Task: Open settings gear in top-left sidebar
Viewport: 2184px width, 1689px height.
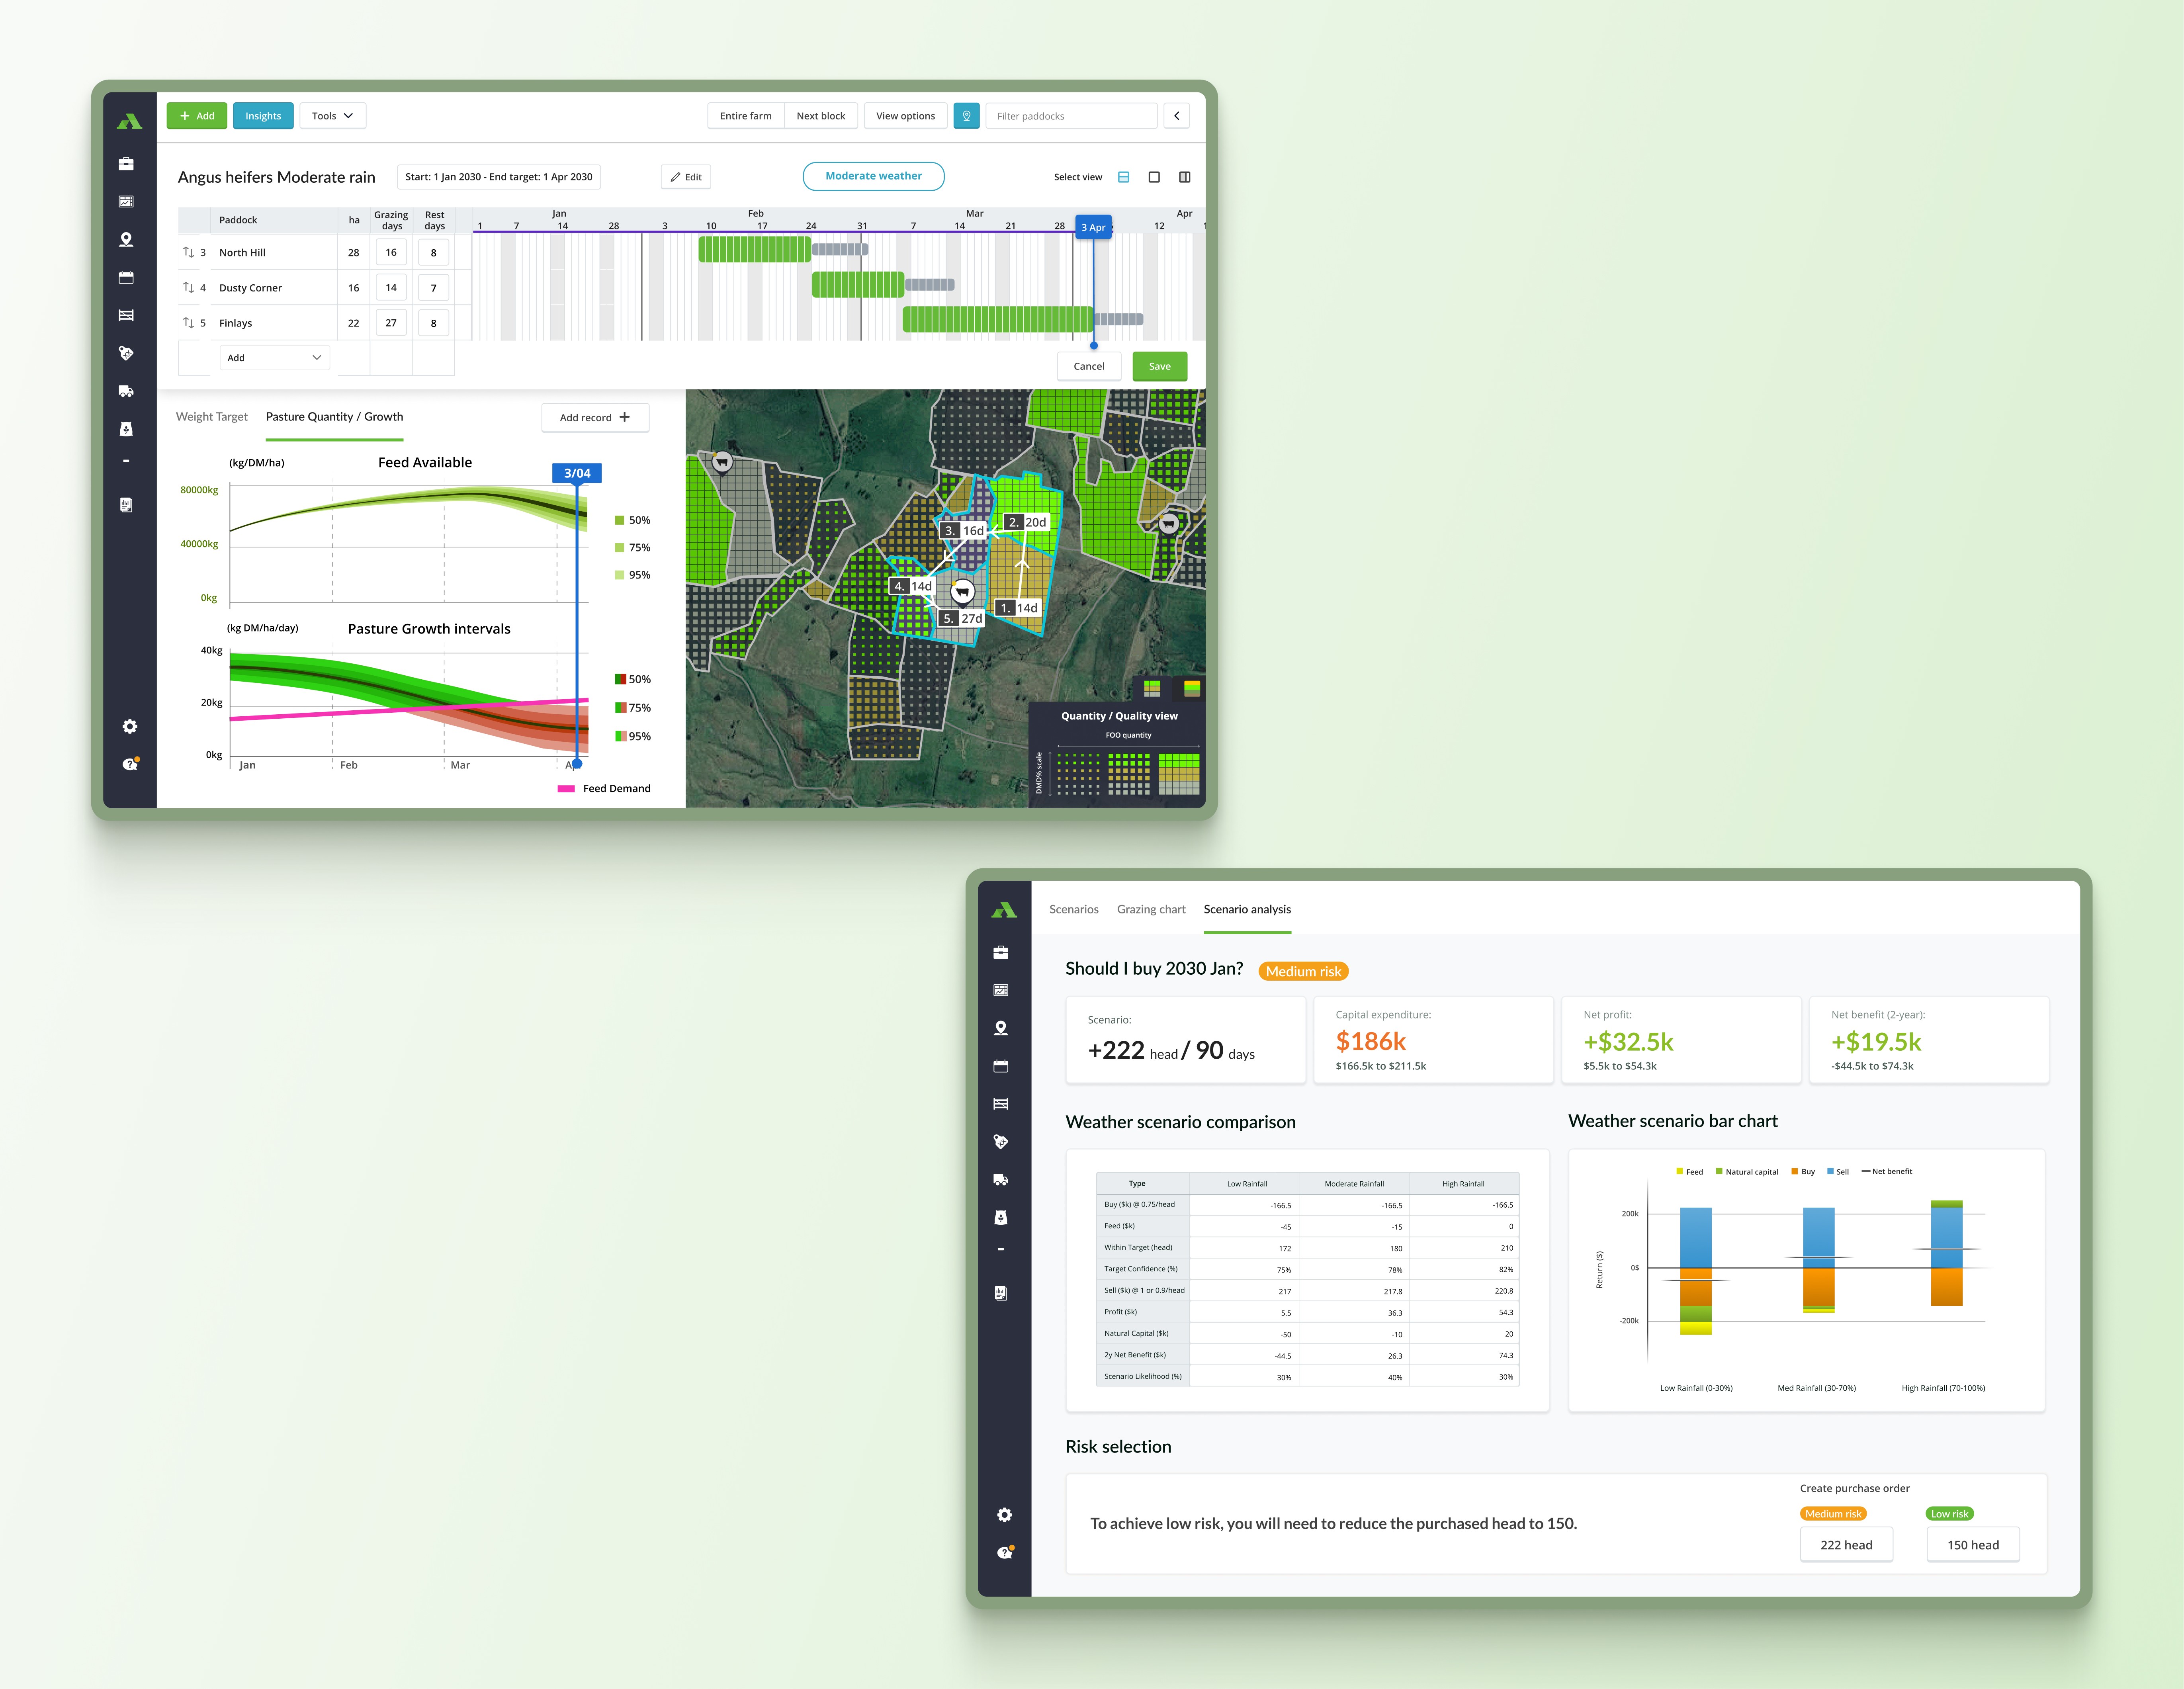Action: coord(129,726)
